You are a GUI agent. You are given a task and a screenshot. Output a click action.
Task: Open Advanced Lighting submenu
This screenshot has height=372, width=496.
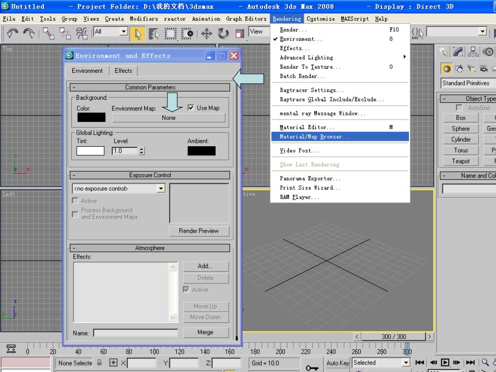tap(340, 58)
